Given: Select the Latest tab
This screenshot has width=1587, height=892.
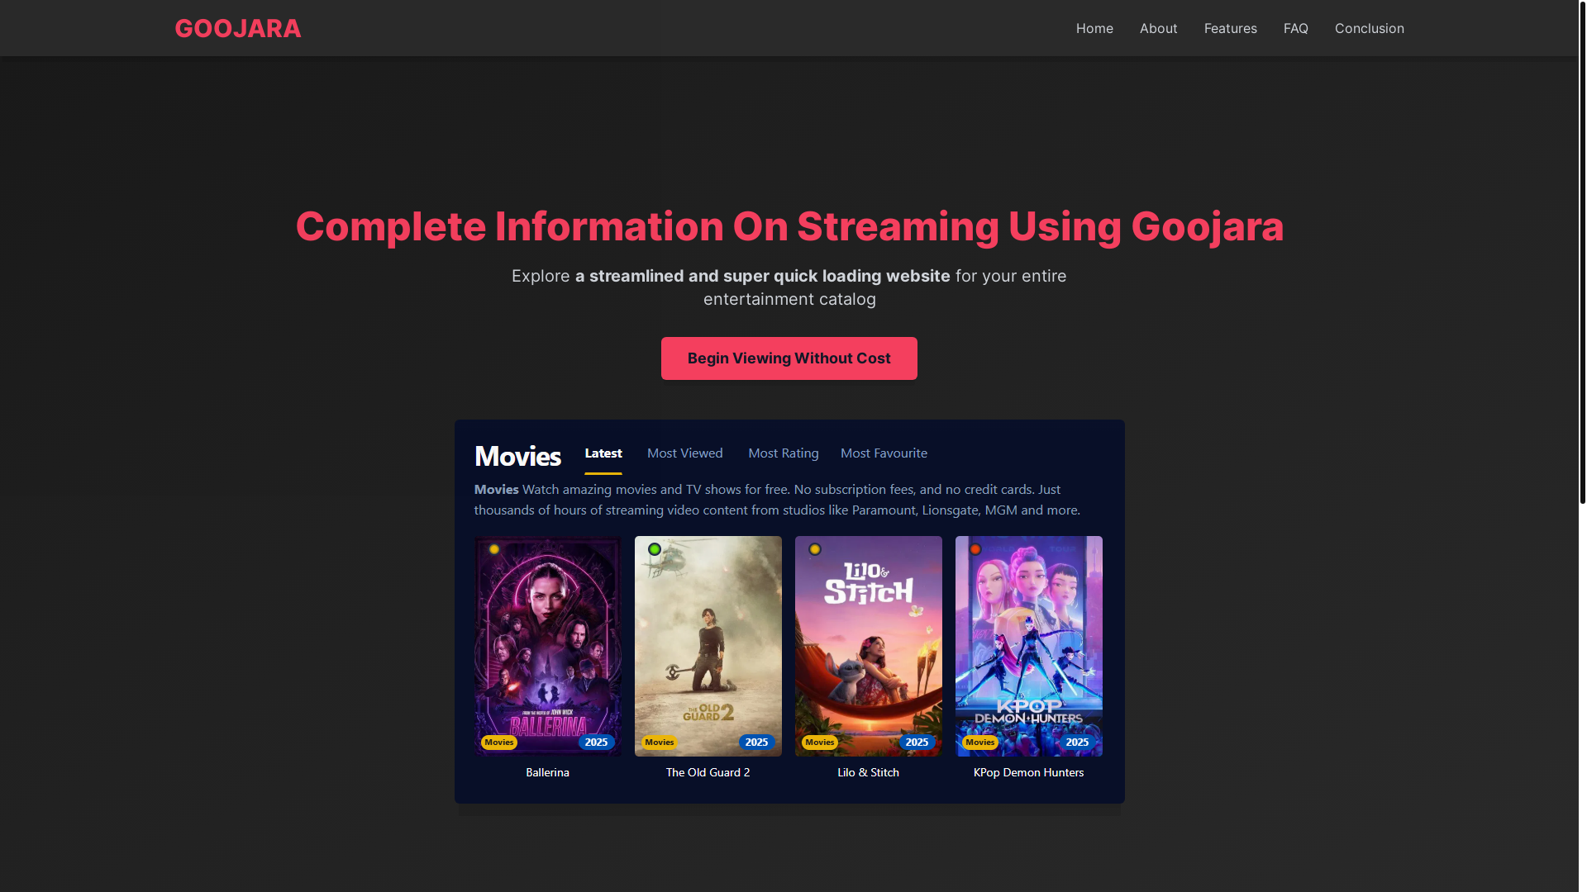Looking at the screenshot, I should point(603,453).
